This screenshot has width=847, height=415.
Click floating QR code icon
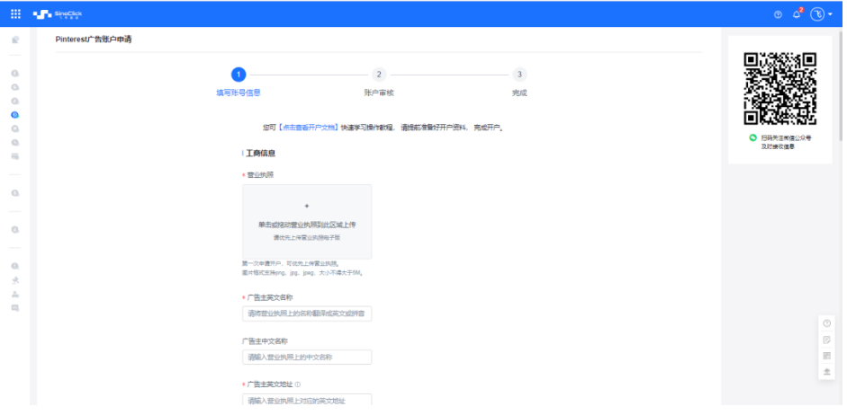point(826,356)
